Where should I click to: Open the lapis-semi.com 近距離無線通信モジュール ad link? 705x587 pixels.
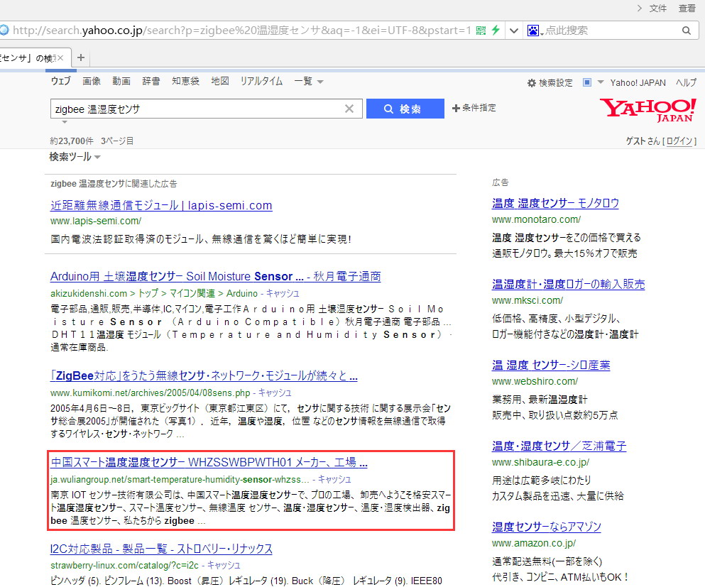pos(161,205)
